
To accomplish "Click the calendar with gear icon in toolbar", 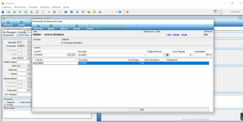I will tap(89, 12).
